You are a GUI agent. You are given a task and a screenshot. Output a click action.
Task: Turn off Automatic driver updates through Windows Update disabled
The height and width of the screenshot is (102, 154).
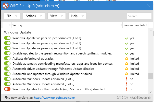tap(7, 69)
